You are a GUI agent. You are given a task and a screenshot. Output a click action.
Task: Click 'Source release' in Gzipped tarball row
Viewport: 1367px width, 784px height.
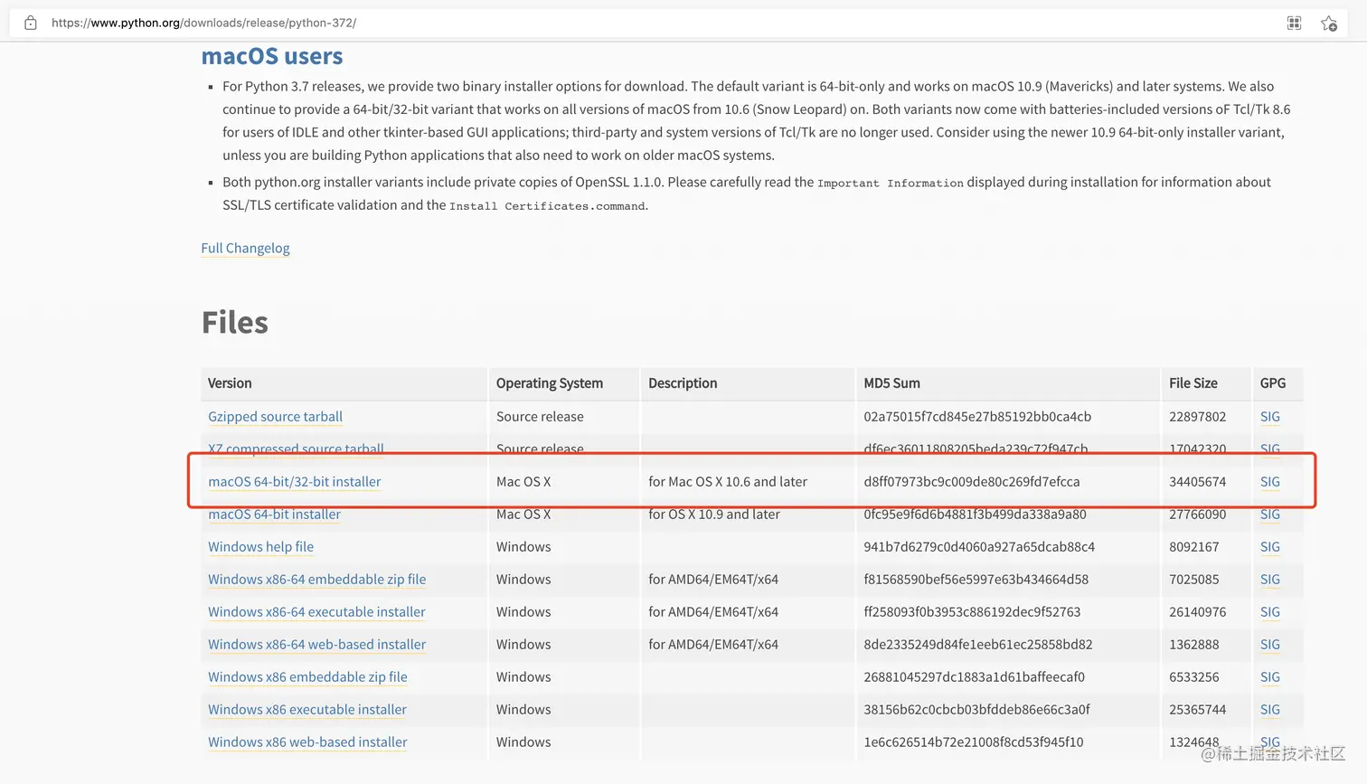pyautogui.click(x=540, y=417)
